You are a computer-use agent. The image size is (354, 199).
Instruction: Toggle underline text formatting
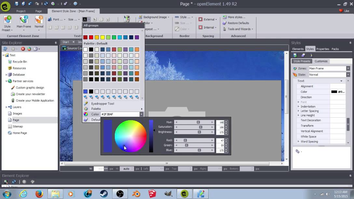click(108, 19)
